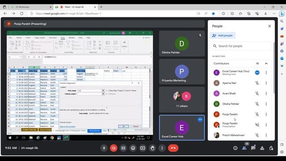Click Add people button

(223, 35)
